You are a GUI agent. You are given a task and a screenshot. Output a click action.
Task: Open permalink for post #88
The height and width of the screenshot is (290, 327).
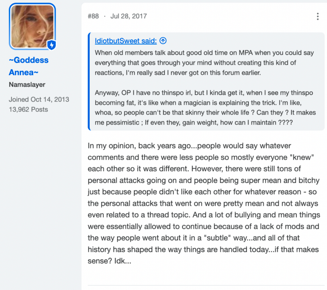pyautogui.click(x=93, y=16)
